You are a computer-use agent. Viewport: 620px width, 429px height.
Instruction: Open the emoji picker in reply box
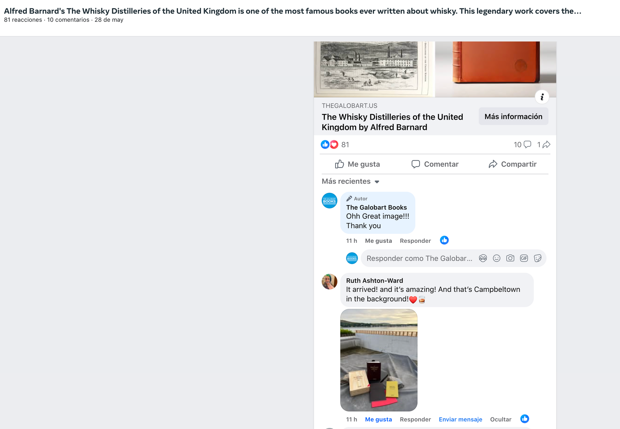496,258
